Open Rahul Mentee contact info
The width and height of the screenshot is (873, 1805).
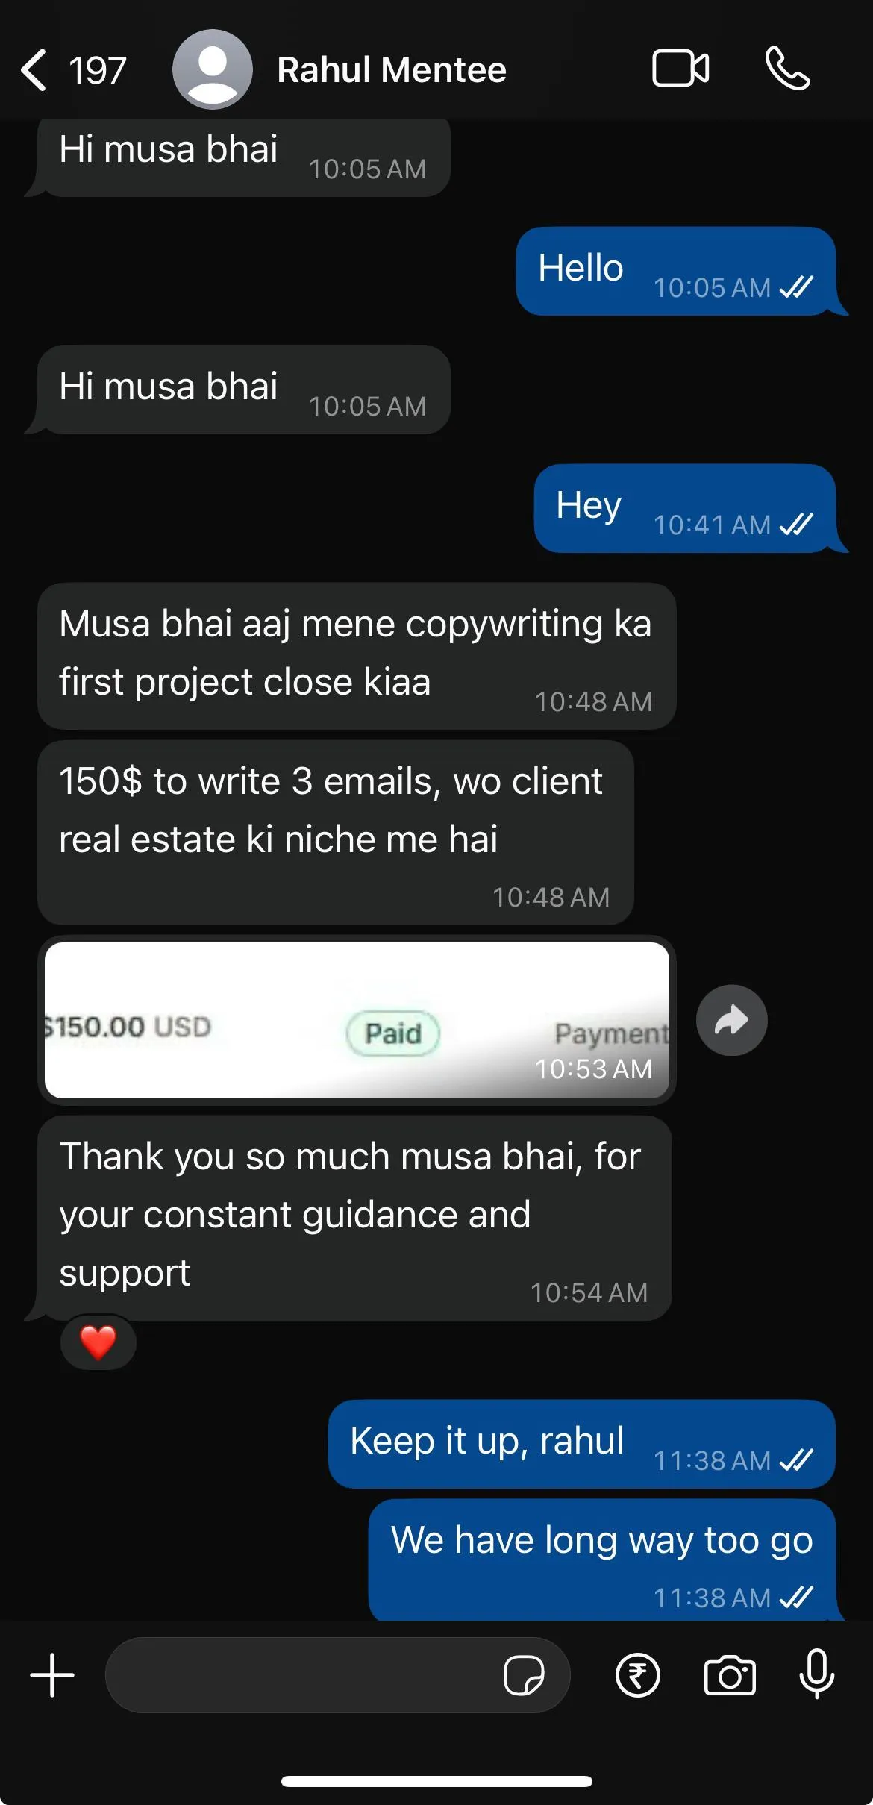[392, 70]
